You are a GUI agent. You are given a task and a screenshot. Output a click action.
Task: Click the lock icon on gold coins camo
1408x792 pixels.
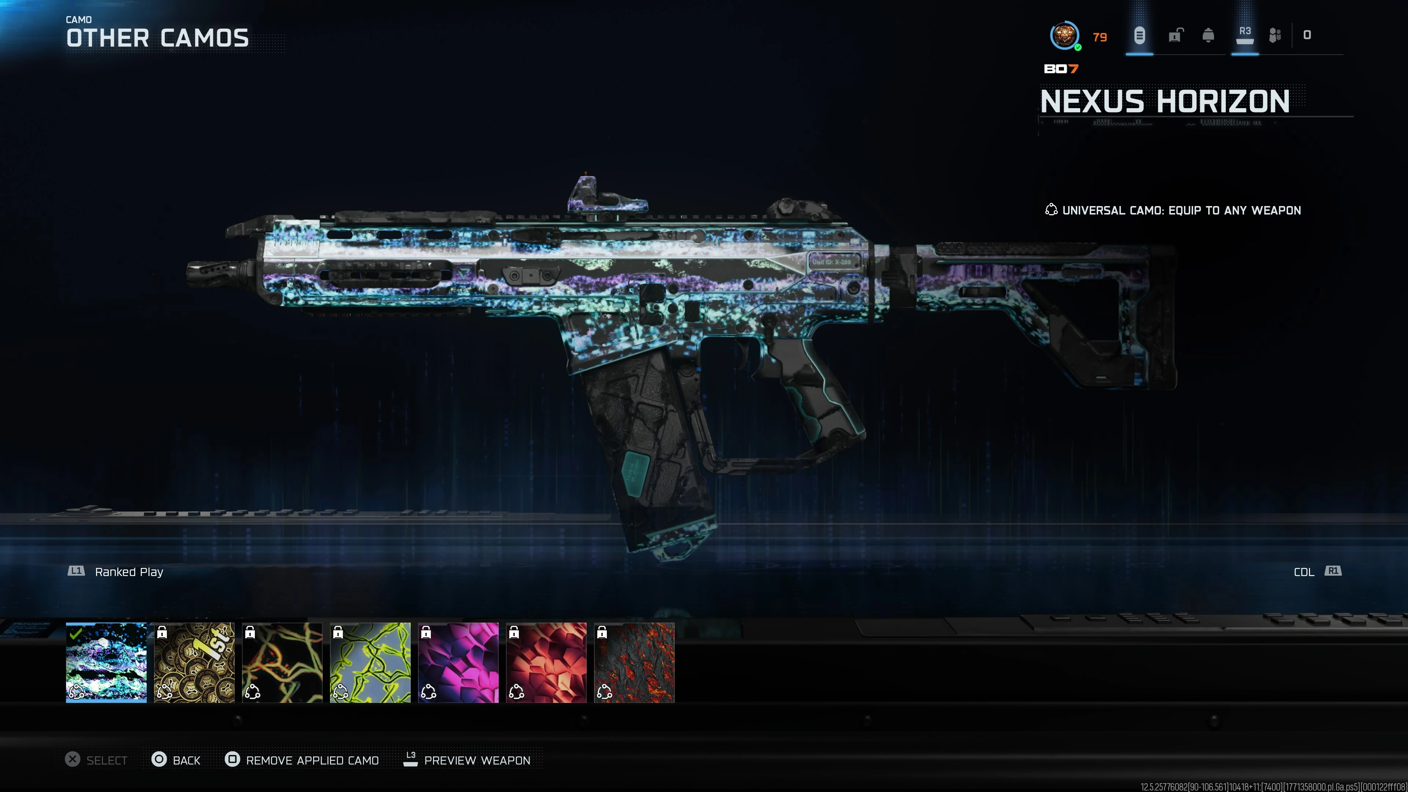162,632
